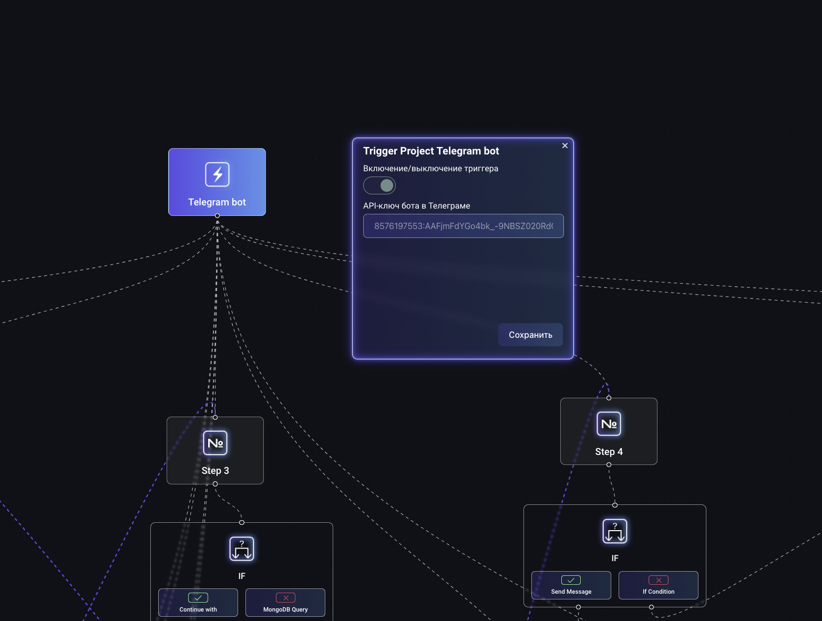Click green checkmark icon on Send Message
822x621 pixels.
571,580
